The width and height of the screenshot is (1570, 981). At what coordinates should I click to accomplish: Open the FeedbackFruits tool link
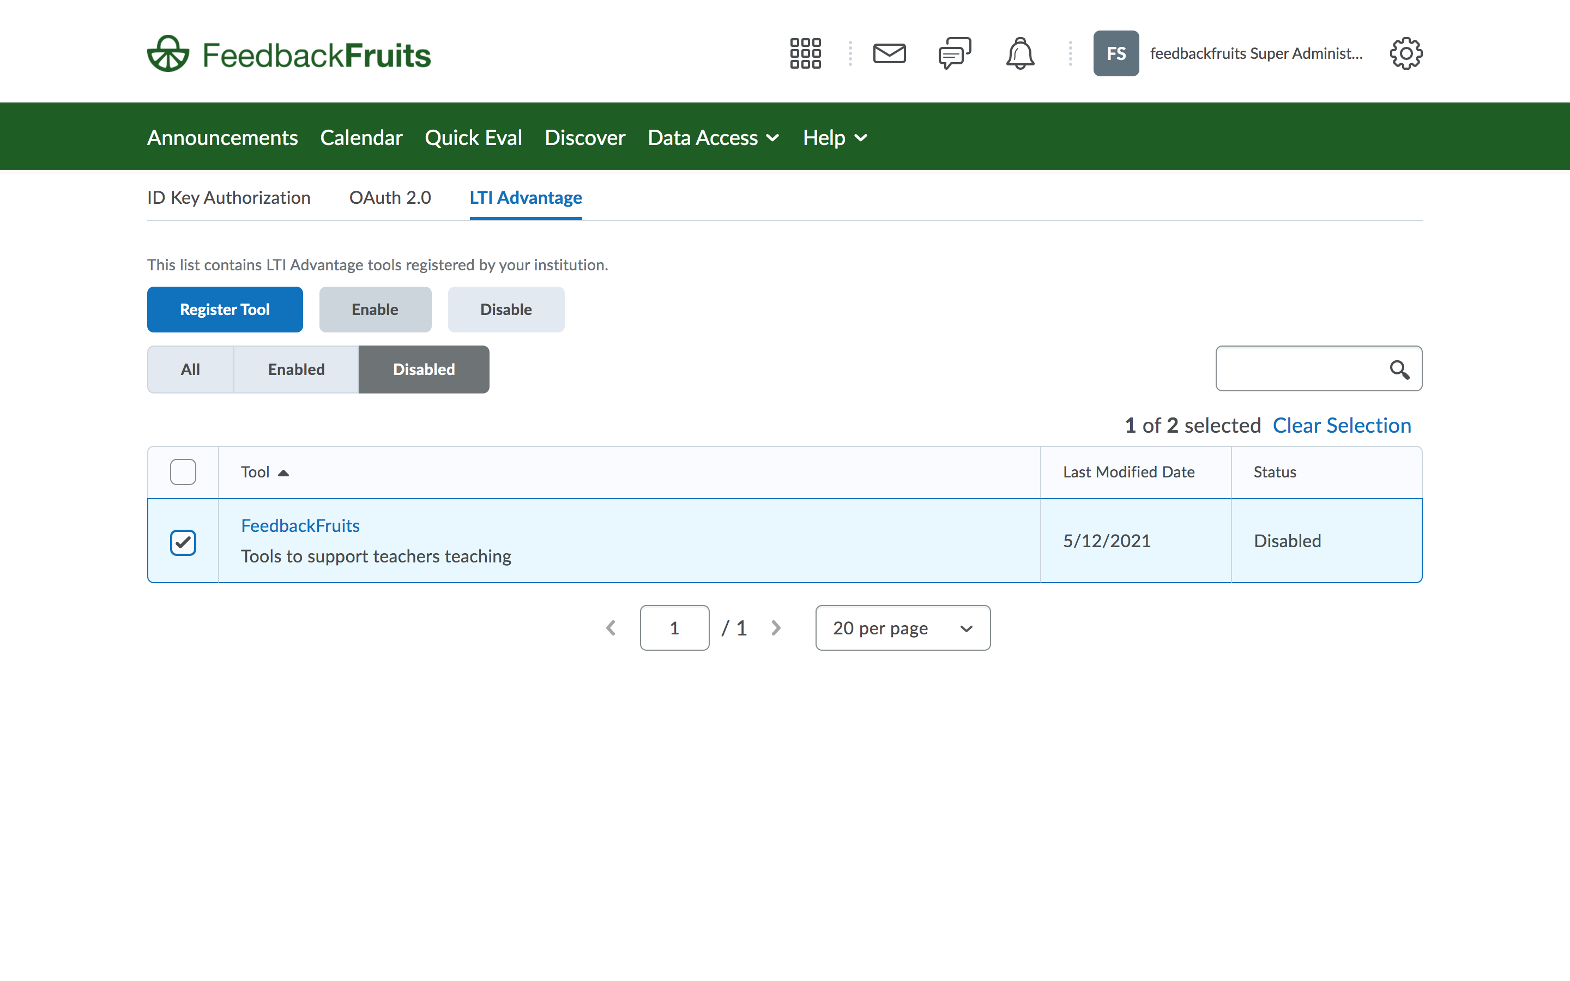[300, 525]
